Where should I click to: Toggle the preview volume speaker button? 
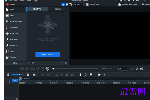(47, 69)
